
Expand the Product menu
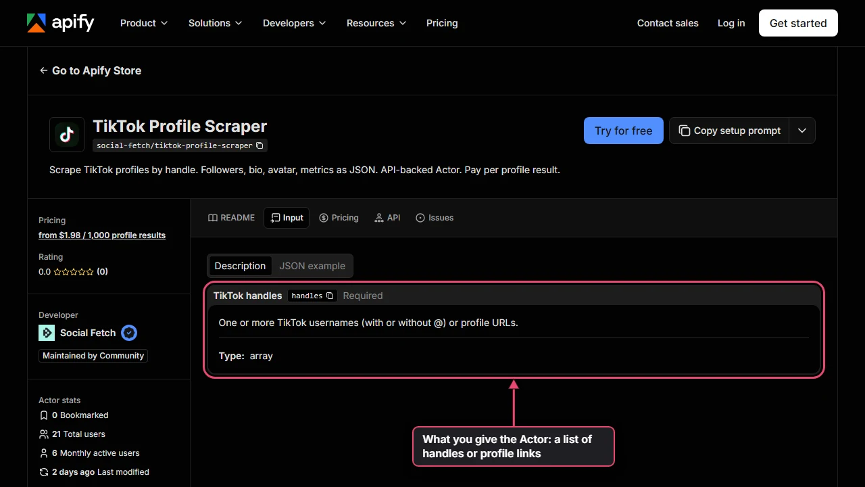143,23
